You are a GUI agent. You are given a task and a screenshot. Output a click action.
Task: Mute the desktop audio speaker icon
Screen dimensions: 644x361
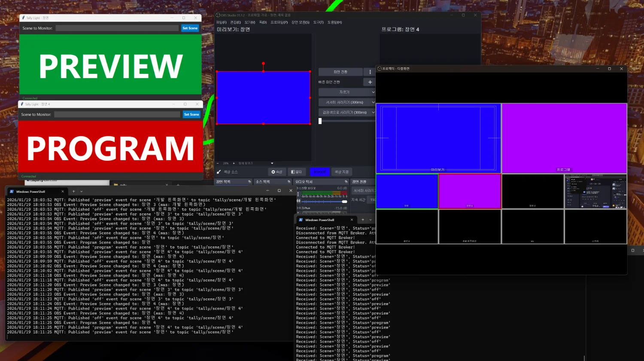[298, 201]
